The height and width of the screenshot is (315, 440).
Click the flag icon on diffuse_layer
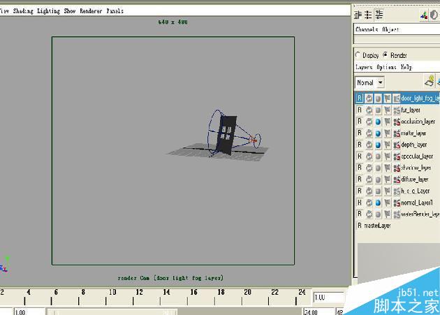[387, 179]
